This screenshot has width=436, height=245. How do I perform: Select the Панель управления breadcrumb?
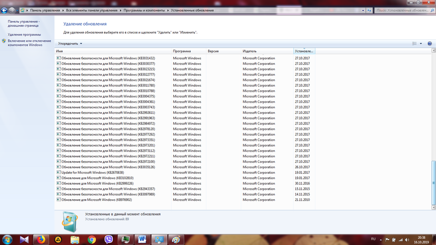pyautogui.click(x=45, y=10)
